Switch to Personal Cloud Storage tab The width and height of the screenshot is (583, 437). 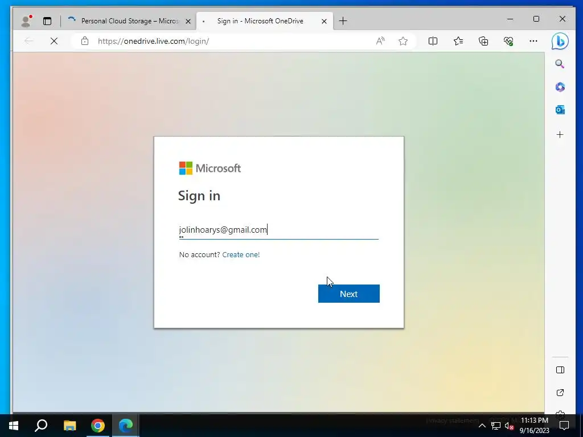[x=130, y=21]
